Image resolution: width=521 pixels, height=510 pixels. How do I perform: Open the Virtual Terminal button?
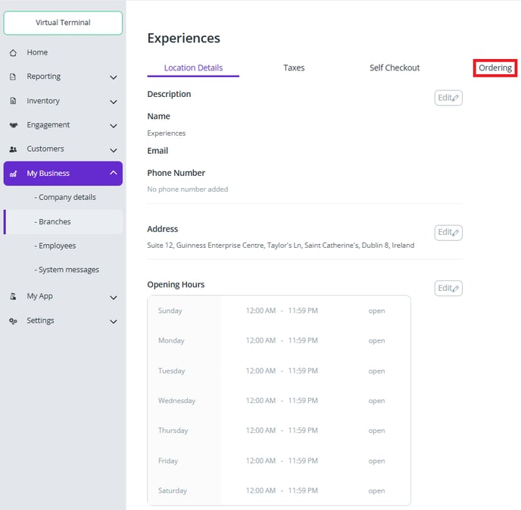tap(63, 23)
